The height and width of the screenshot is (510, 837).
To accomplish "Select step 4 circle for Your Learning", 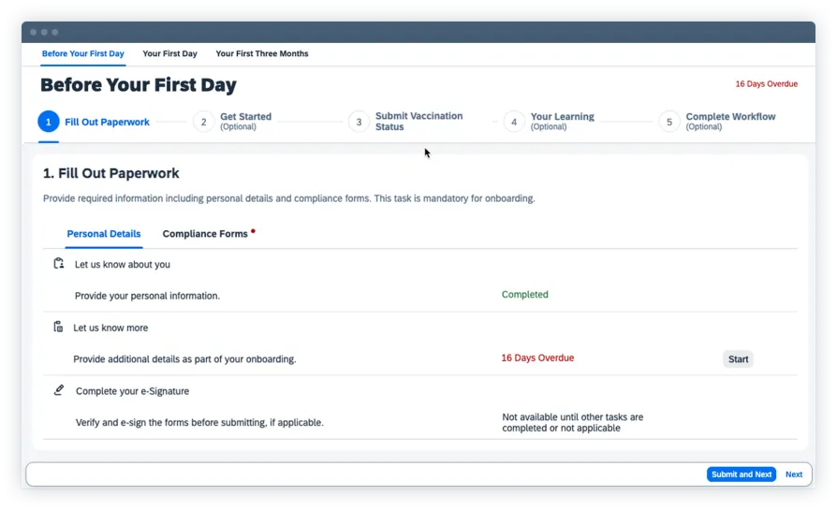I will click(x=514, y=122).
